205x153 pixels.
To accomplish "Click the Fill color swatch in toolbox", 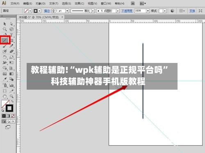I will pos(4,103).
